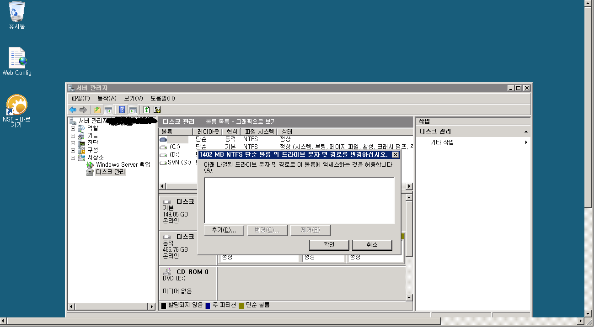Image resolution: width=594 pixels, height=327 pixels.
Task: Click the blue Back arrow in toolbar
Action: tap(72, 110)
